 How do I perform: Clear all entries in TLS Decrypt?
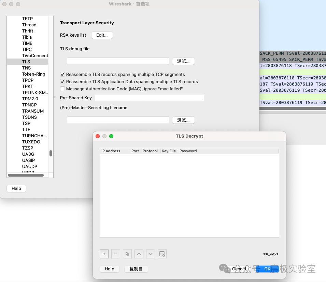pos(162,254)
